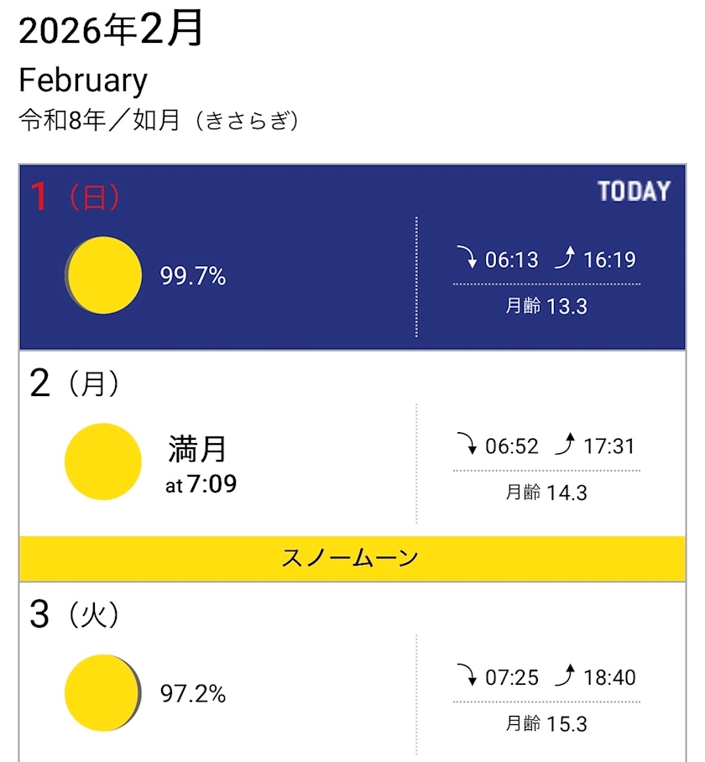Image resolution: width=705 pixels, height=762 pixels.
Task: Click the 99.7% illumination value
Action: point(193,276)
